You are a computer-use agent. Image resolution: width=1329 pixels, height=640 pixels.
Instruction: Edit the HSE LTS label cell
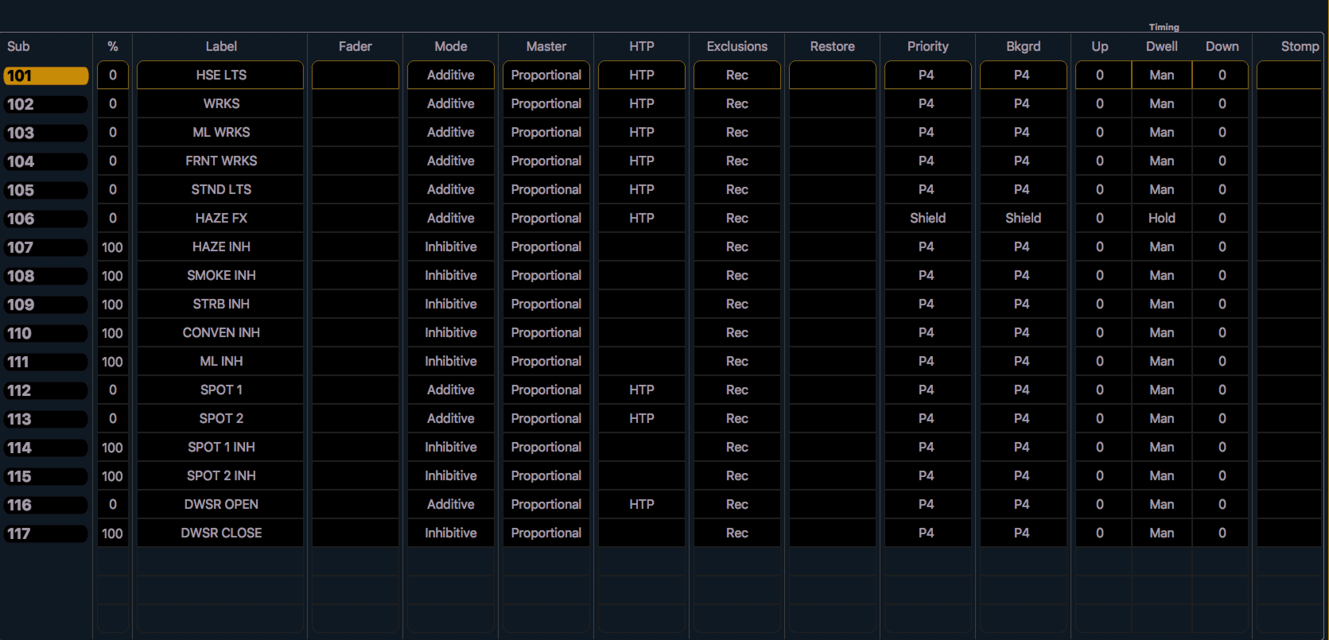point(220,75)
